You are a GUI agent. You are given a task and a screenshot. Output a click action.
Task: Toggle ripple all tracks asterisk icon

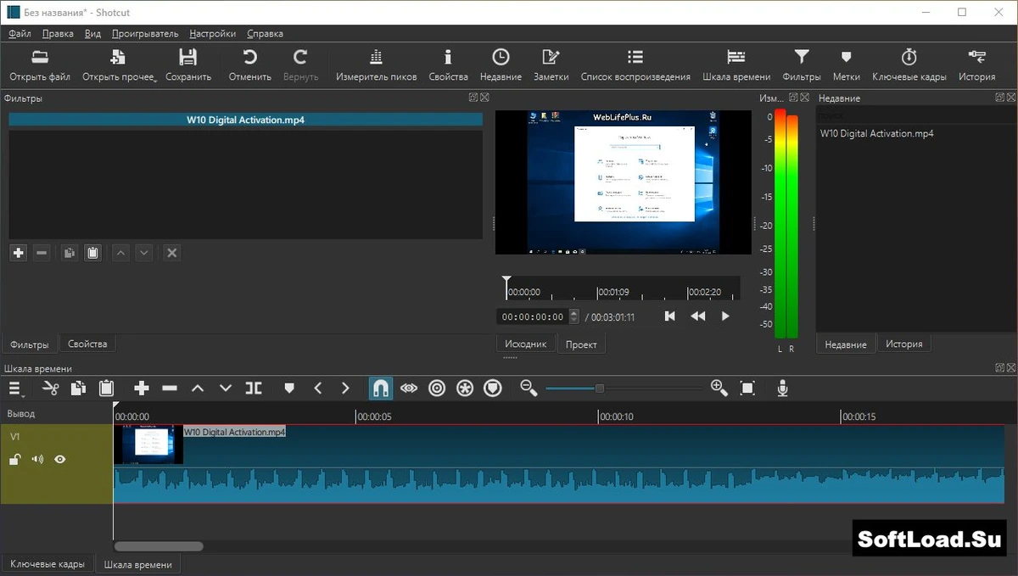coord(465,389)
